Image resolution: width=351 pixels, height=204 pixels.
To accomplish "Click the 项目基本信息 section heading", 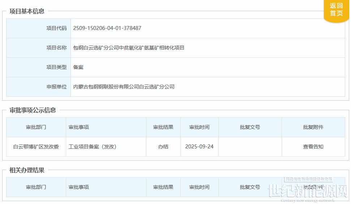I will pyautogui.click(x=27, y=11).
